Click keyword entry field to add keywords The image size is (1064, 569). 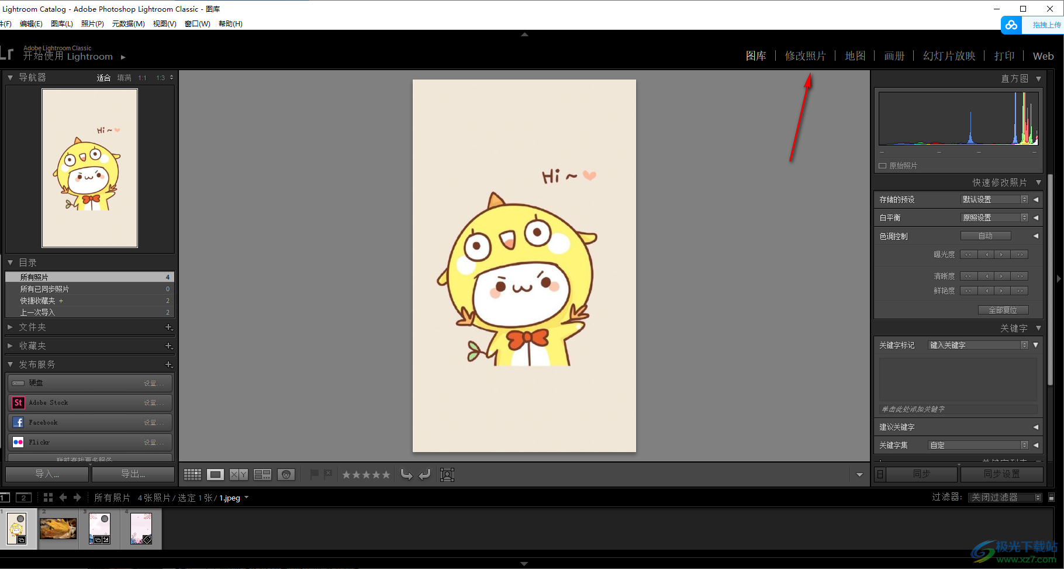pyautogui.click(x=958, y=409)
